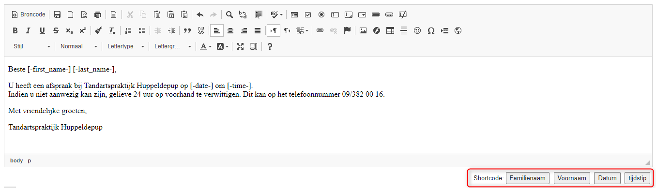
Task: Toggle underline formatting
Action: tap(42, 30)
